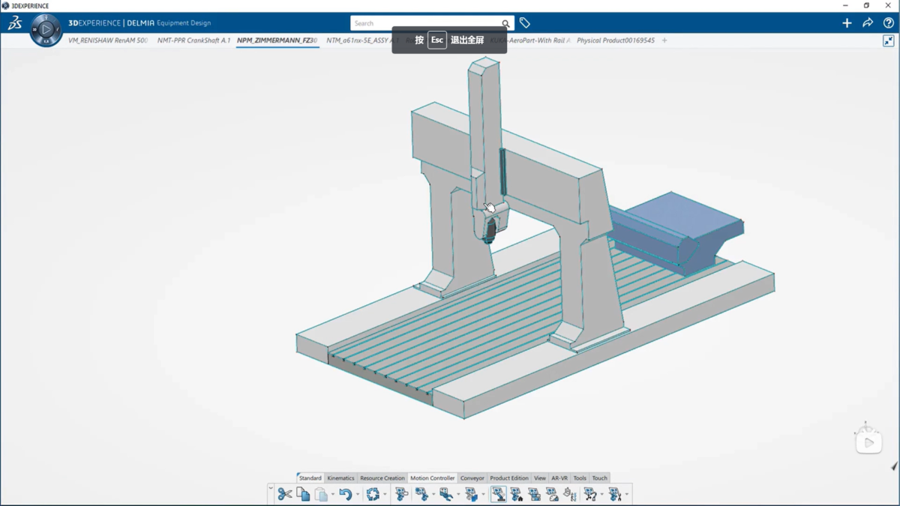Click the share arrow icon
The width and height of the screenshot is (900, 506).
[868, 23]
